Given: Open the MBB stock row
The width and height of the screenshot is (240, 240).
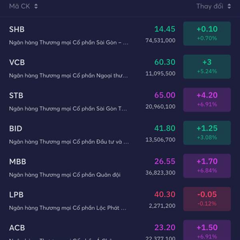Looking at the screenshot, I should point(17,162).
